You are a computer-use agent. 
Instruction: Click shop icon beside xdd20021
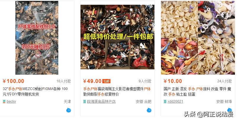[x=165, y=102]
